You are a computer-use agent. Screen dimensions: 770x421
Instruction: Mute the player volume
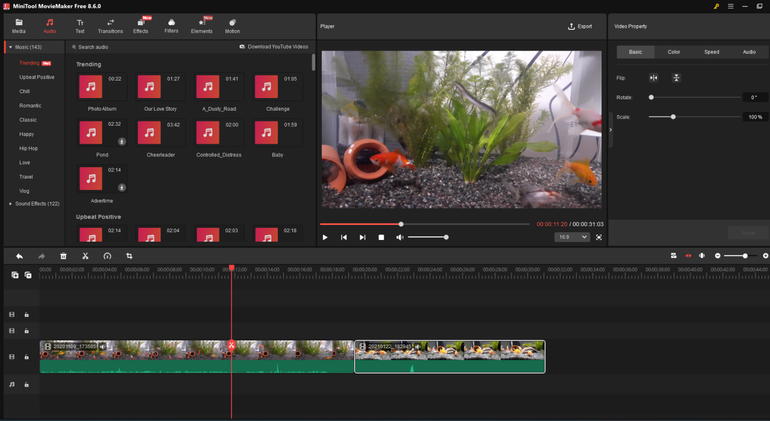click(x=400, y=238)
